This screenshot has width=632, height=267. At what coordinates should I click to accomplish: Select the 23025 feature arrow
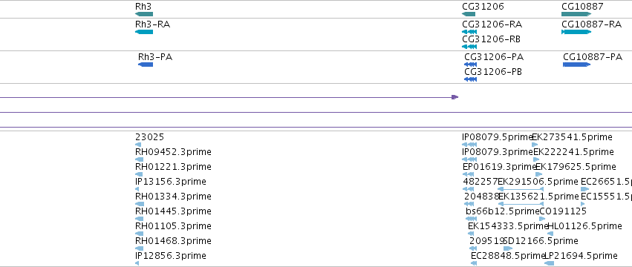coord(138,145)
